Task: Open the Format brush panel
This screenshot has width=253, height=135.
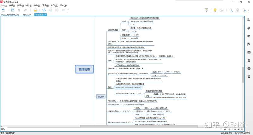Action: [249, 28]
